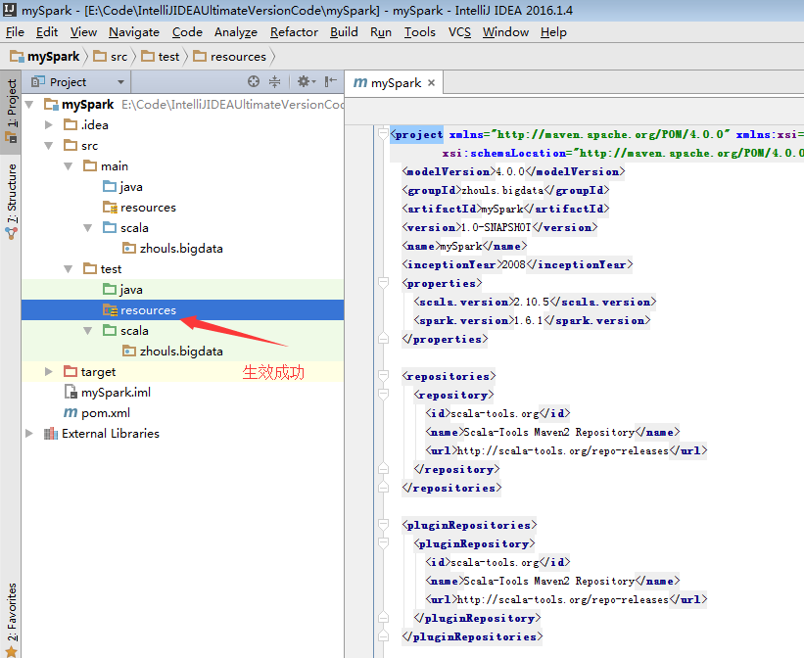This screenshot has width=804, height=658.
Task: Fold the pluginRepositories block in gutter
Action: coord(383,525)
